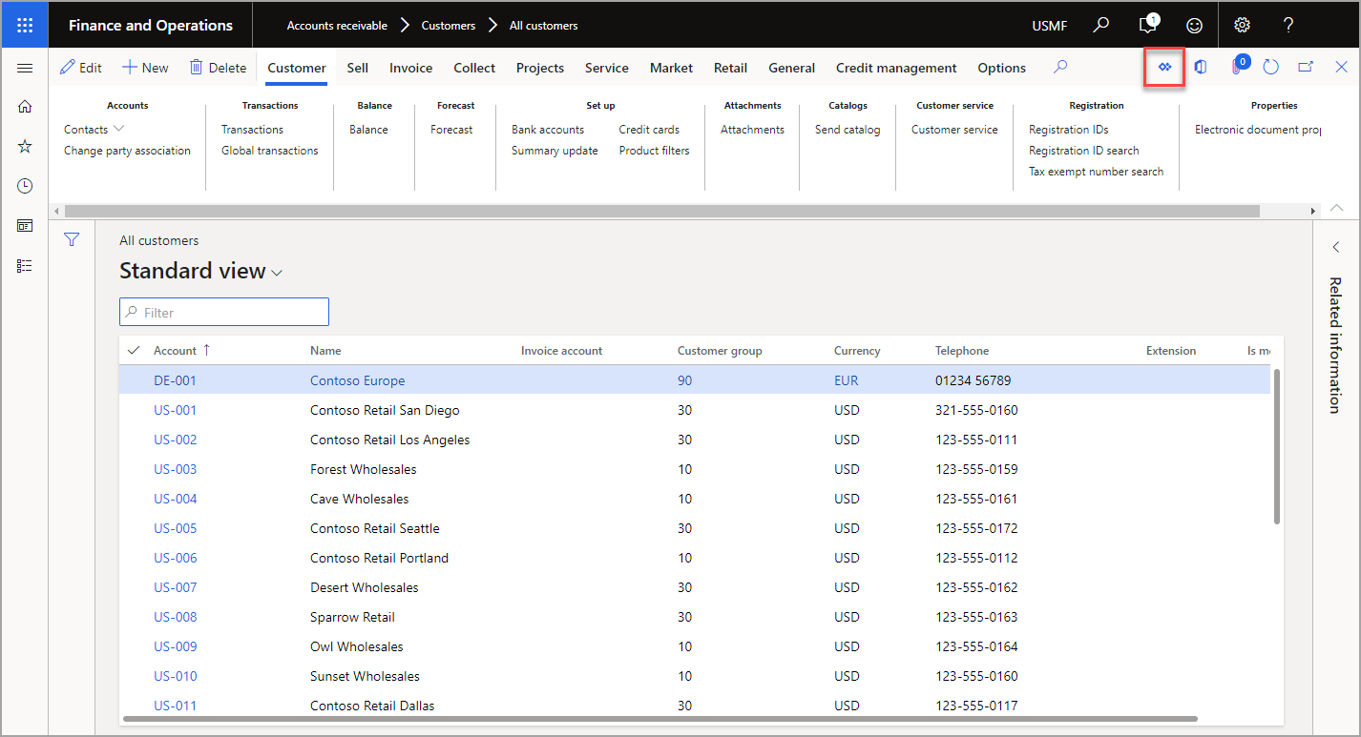Switch to the Collect tab
This screenshot has width=1361, height=737.
(x=474, y=68)
